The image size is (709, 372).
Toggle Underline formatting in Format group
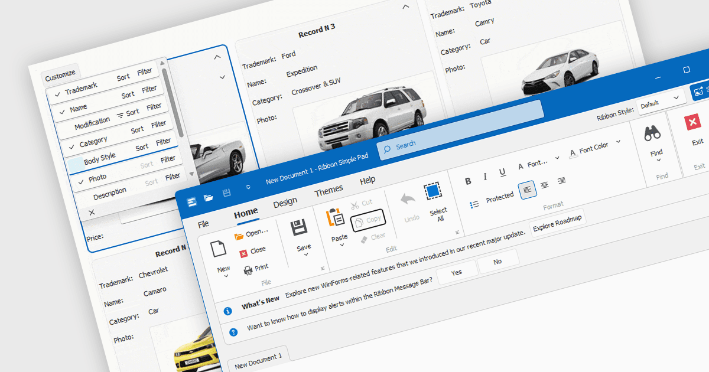(502, 172)
